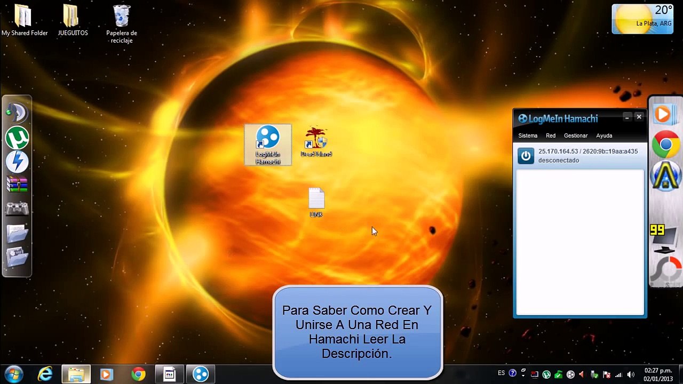683x384 pixels.
Task: Click the ES language indicator
Action: pos(501,373)
